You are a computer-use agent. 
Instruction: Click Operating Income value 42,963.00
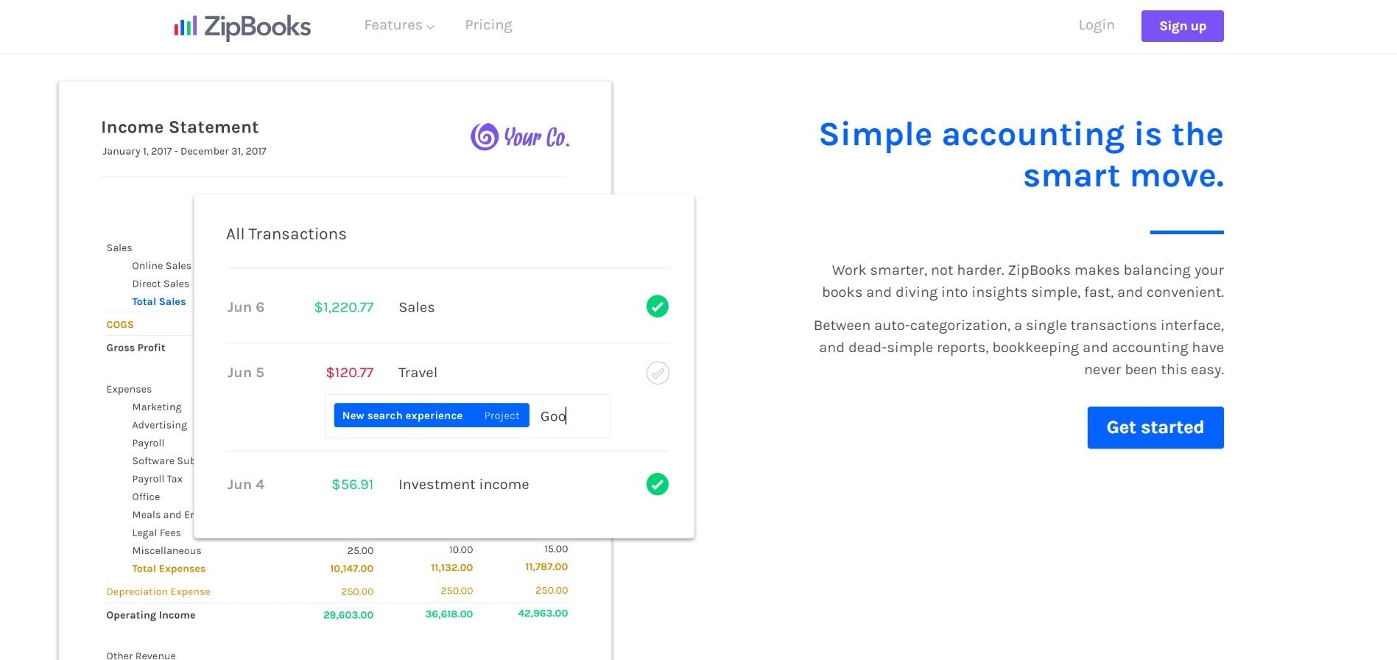tap(543, 613)
